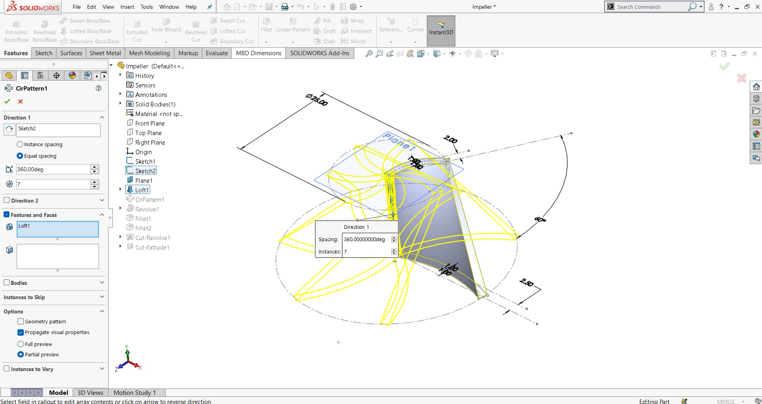Enable Instances to Vary checkbox

pos(7,369)
